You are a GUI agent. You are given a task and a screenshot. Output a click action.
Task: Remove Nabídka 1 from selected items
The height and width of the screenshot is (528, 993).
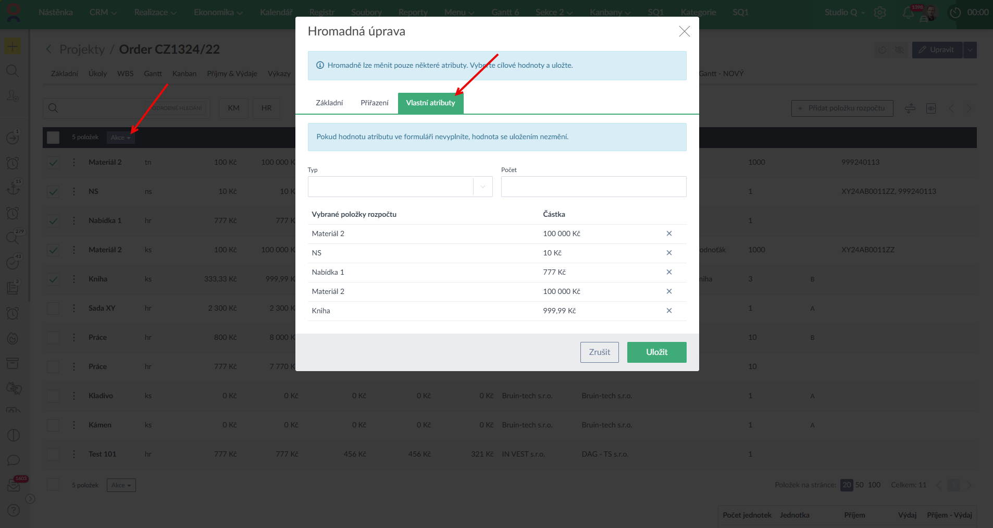tap(669, 272)
